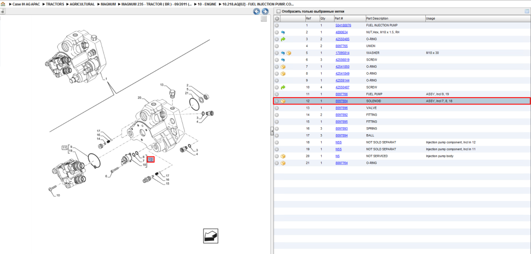
Task: Select callout 6 on the diagram
Action: pyautogui.click(x=106, y=176)
